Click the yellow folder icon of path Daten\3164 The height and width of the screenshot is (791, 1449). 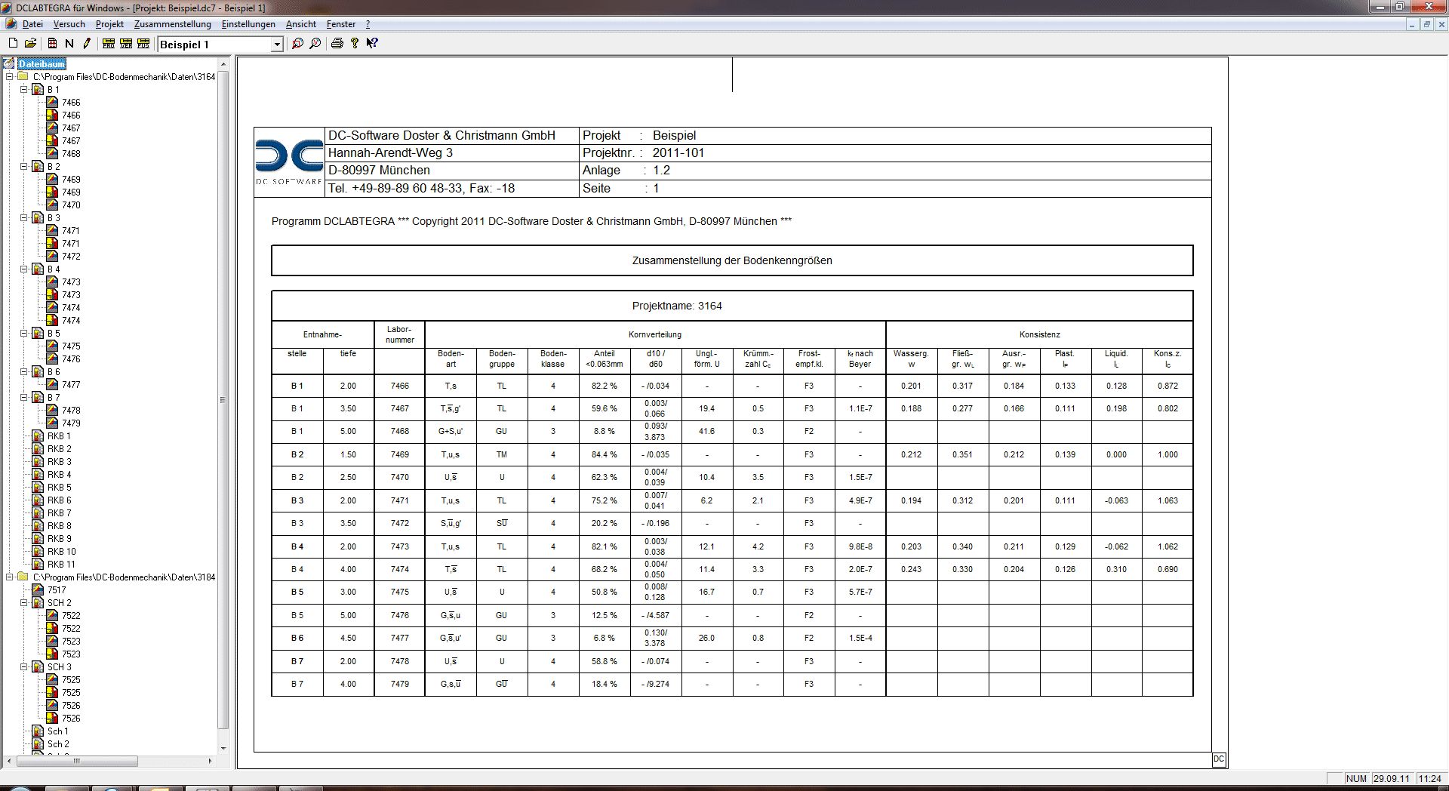pyautogui.click(x=23, y=76)
